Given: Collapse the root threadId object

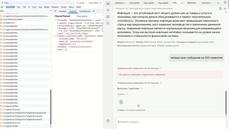Looking at the screenshot, I should coord(56,20).
